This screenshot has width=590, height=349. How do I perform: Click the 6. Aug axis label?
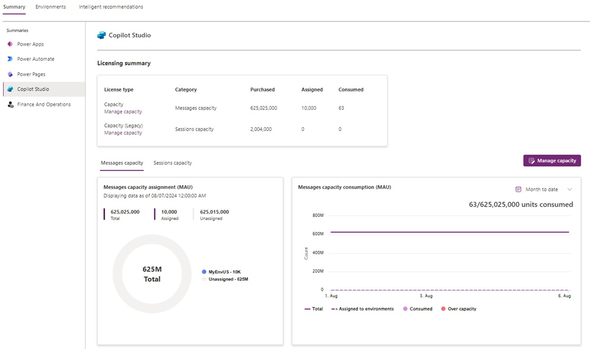(x=564, y=296)
